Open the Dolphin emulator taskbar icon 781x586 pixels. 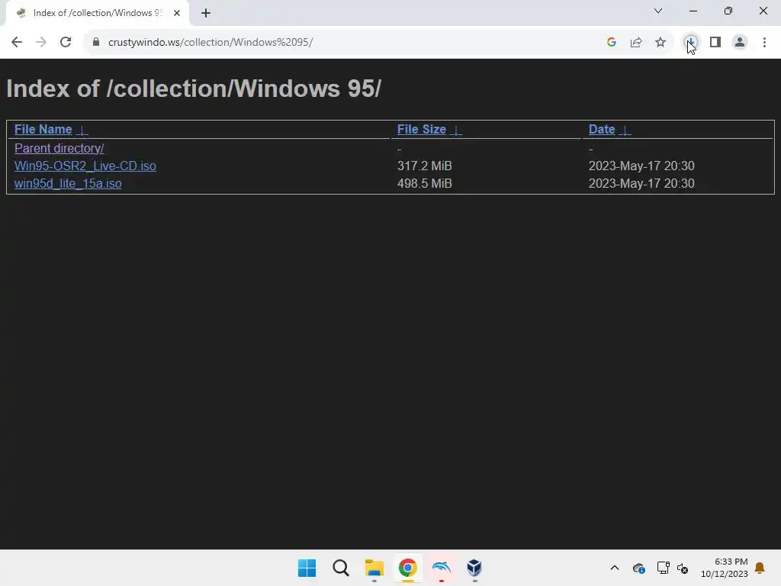442,568
